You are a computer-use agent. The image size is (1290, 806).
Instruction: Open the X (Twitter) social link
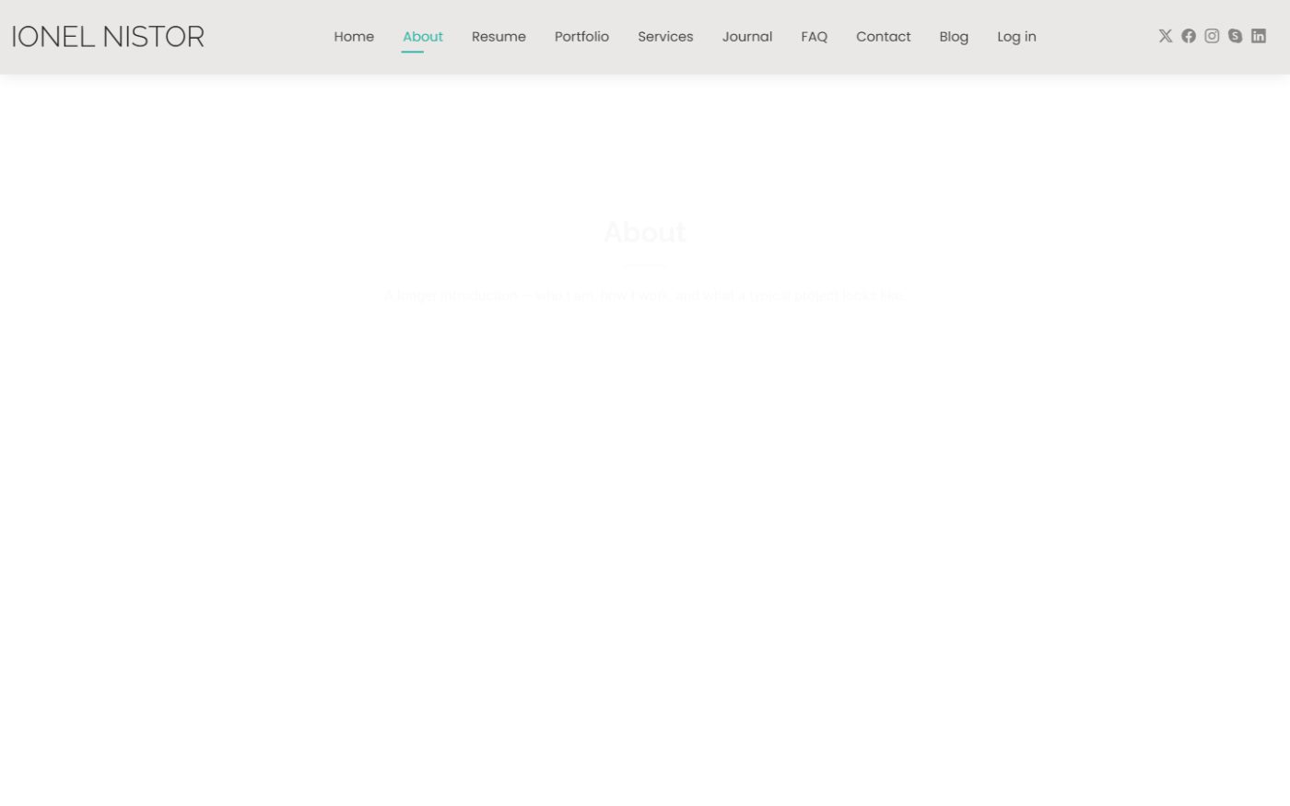[1165, 36]
